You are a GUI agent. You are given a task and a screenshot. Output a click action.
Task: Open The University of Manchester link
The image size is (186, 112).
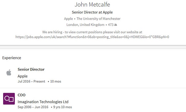(98, 19)
